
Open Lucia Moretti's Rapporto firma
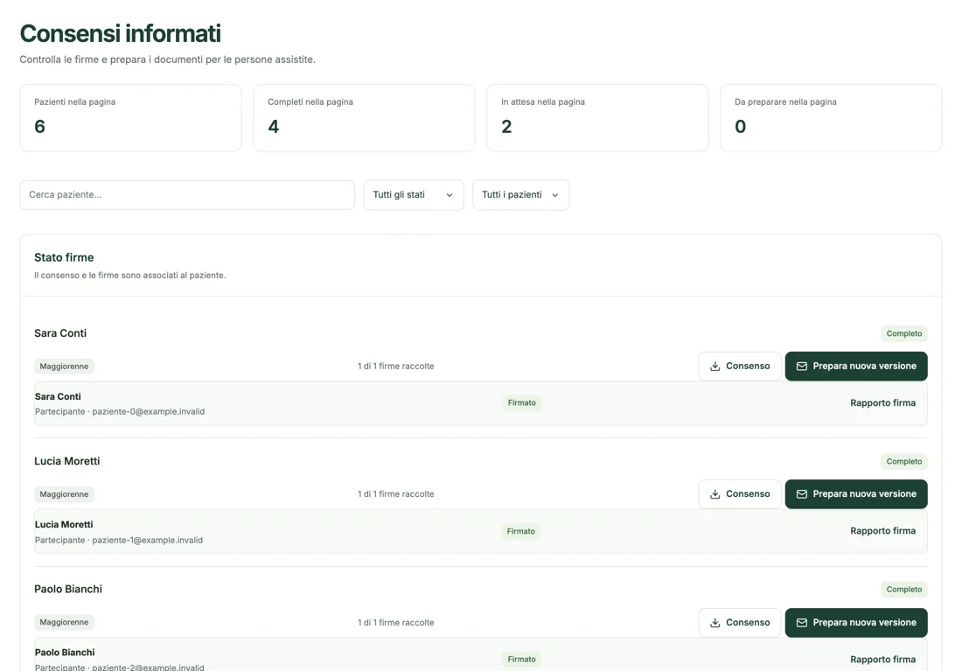(x=883, y=531)
